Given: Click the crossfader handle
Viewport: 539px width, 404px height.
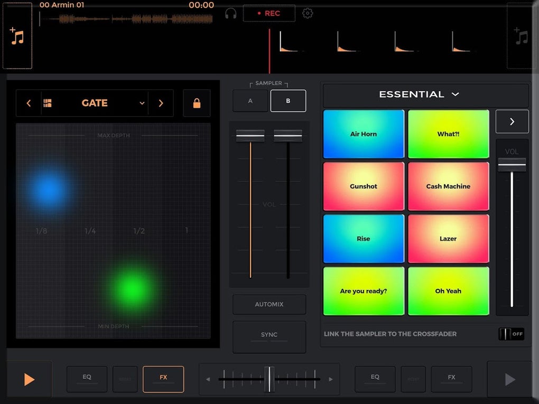Looking at the screenshot, I should (269, 379).
